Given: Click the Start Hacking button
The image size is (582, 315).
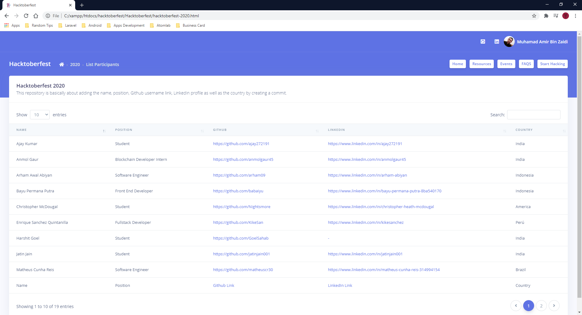Looking at the screenshot, I should click(553, 64).
